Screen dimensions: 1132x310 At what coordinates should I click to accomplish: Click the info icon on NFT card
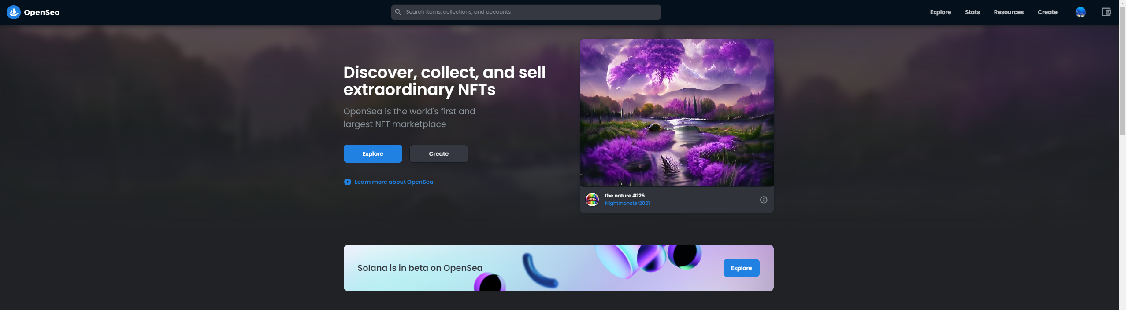tap(763, 200)
